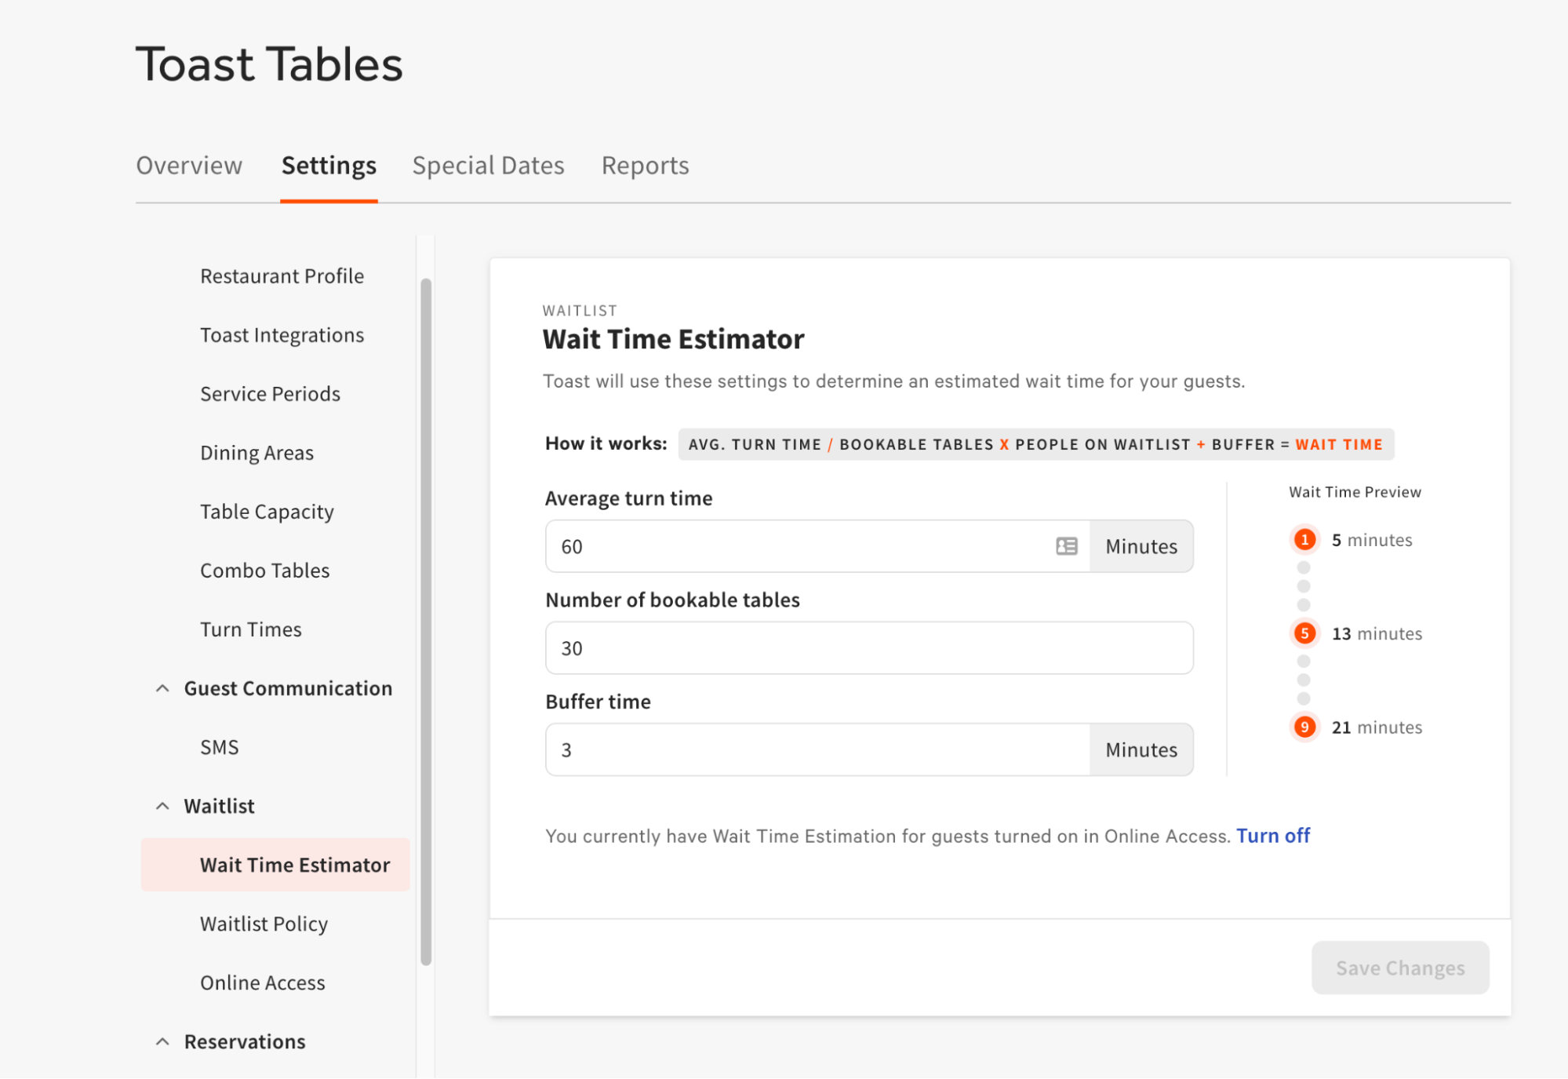Click the orange "9" marker in Wait Time Preview
This screenshot has width=1568, height=1079.
(x=1304, y=727)
